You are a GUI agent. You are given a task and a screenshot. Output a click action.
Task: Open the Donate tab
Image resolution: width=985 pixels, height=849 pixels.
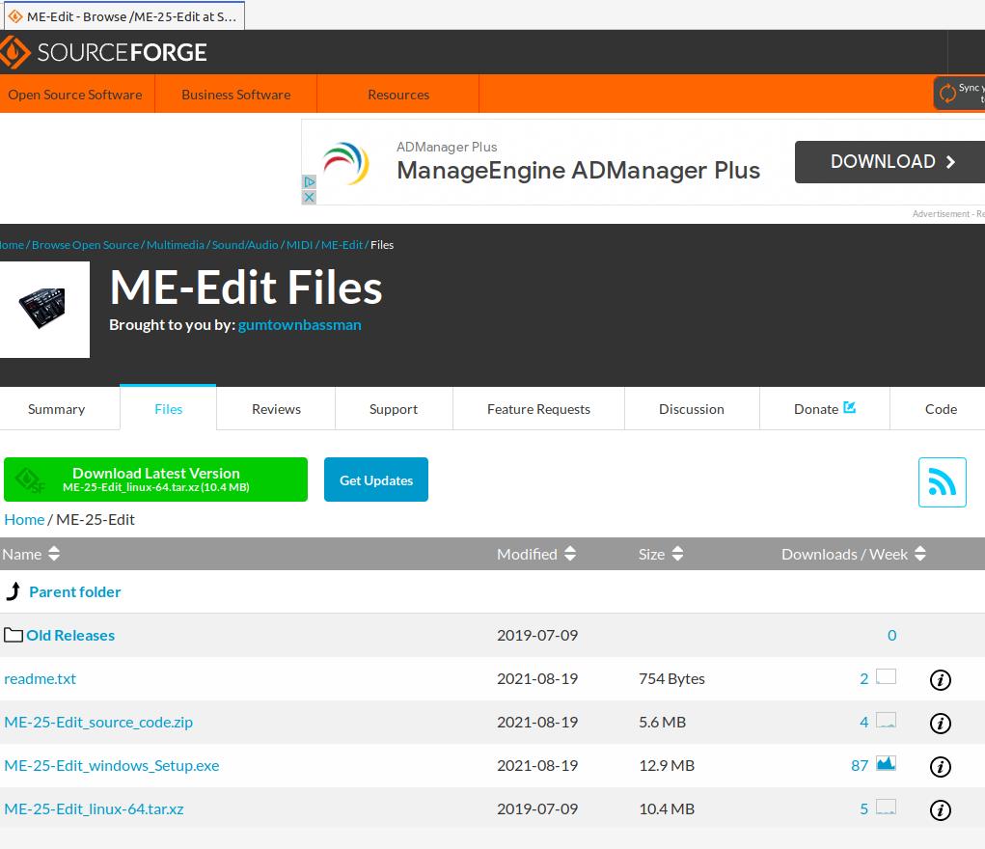825,409
